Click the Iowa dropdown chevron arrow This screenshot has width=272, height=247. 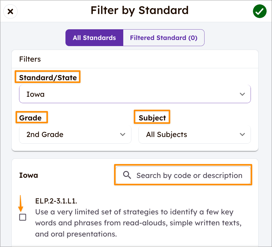point(242,94)
